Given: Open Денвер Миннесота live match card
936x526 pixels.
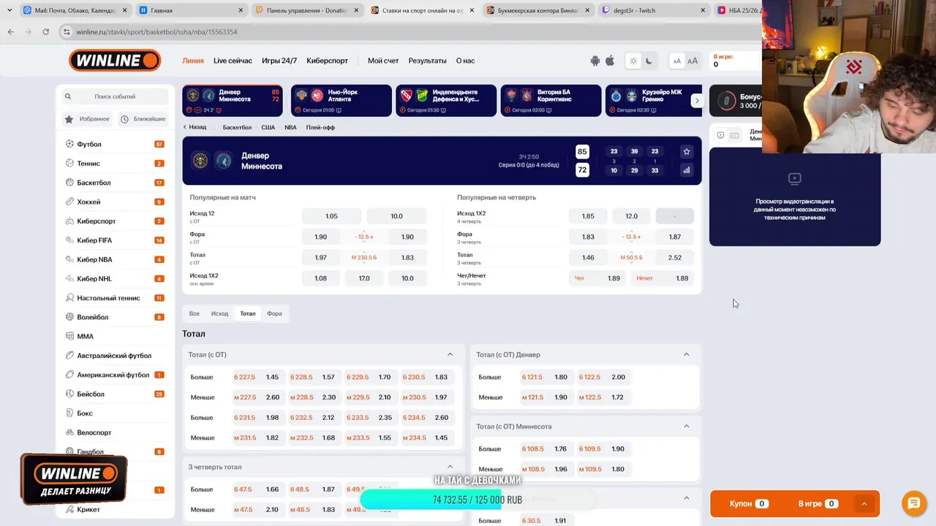Looking at the screenshot, I should point(233,101).
